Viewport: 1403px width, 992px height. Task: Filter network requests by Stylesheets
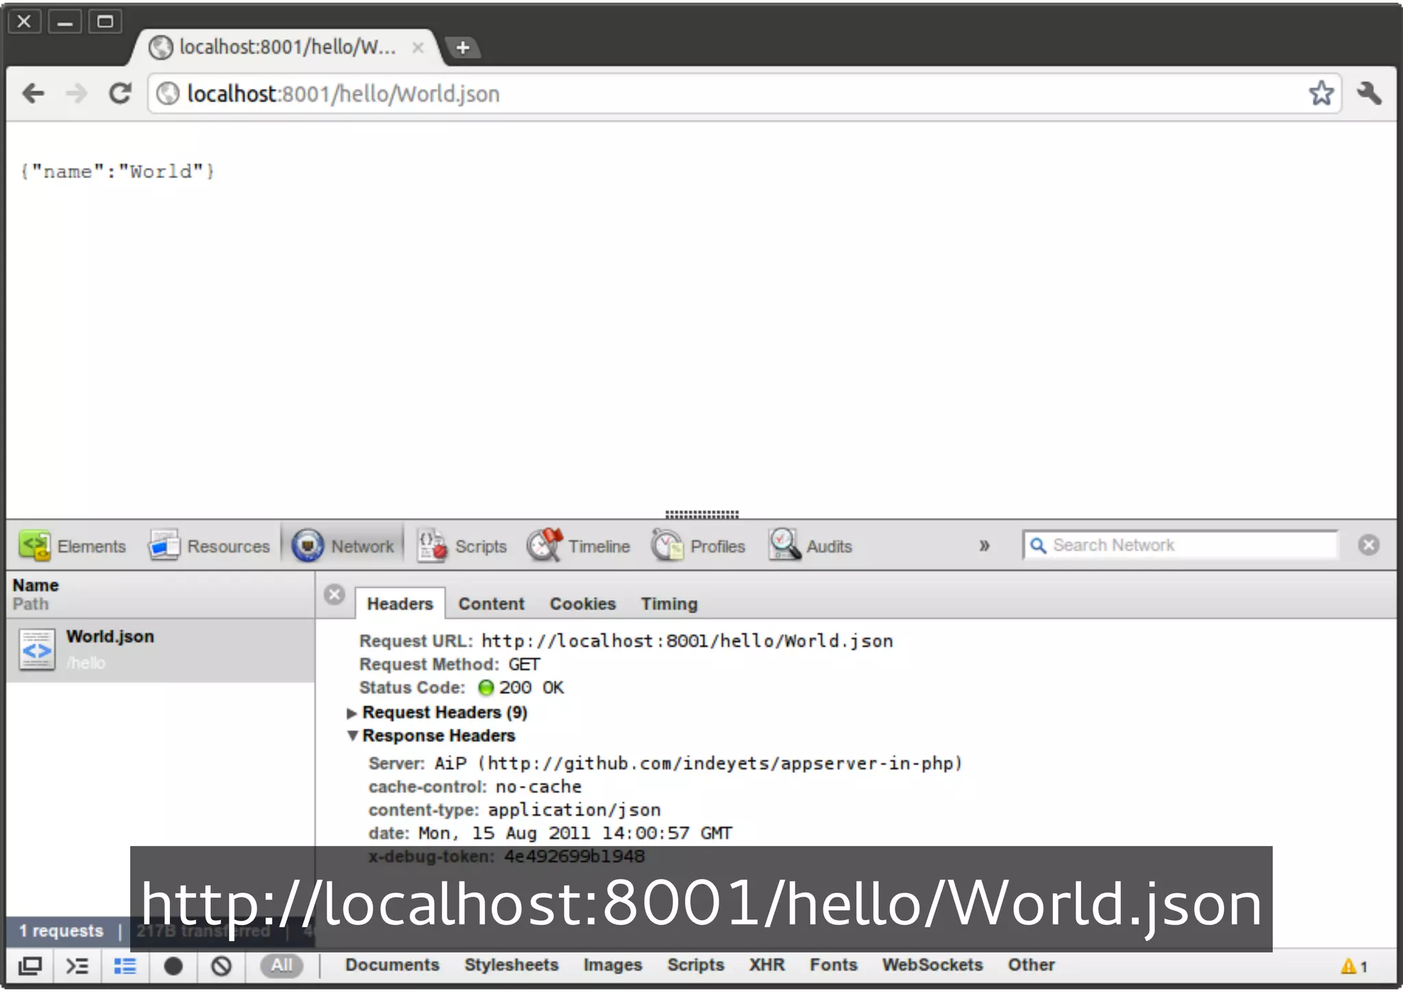(x=511, y=965)
